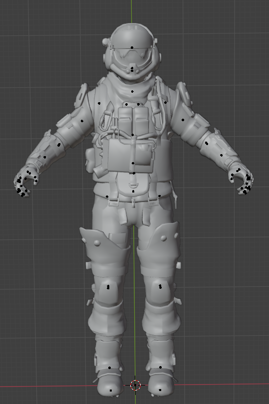Select the point on the rounded belt pouch
This screenshot has height=404, width=269.
pos(133,191)
